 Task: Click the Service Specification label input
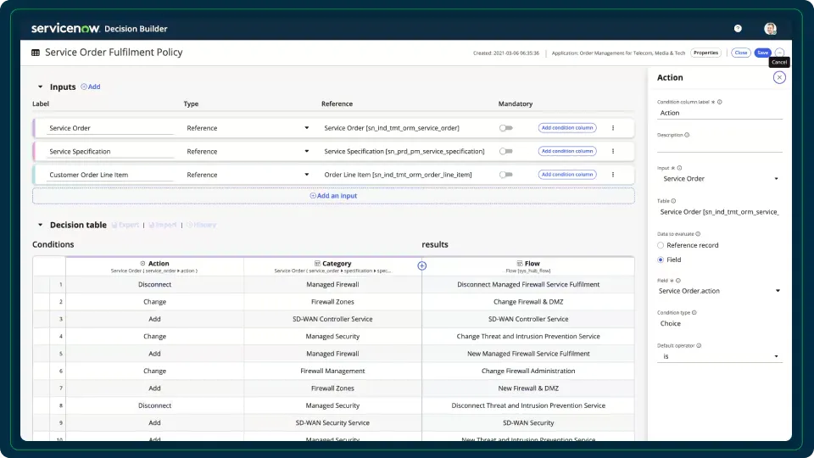(110, 151)
